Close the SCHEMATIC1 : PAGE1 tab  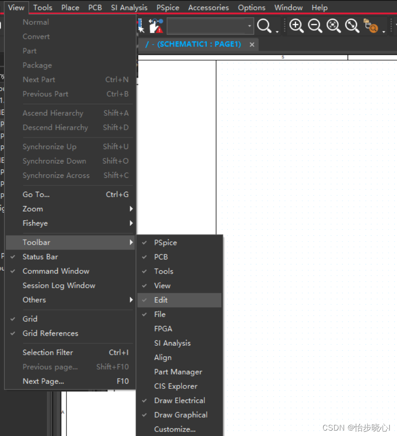[252, 44]
